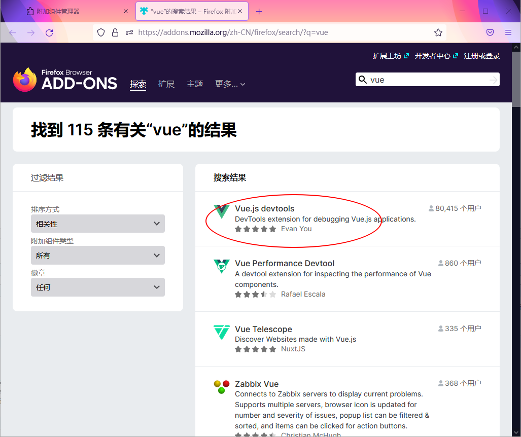The width and height of the screenshot is (521, 437).
Task: Open the 扩展工坊 link
Action: pos(391,56)
